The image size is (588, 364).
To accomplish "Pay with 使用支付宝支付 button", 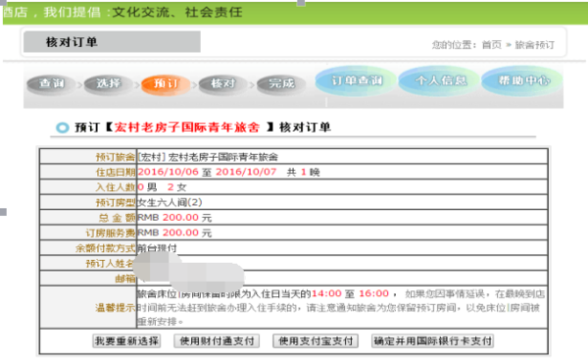I will [x=316, y=341].
